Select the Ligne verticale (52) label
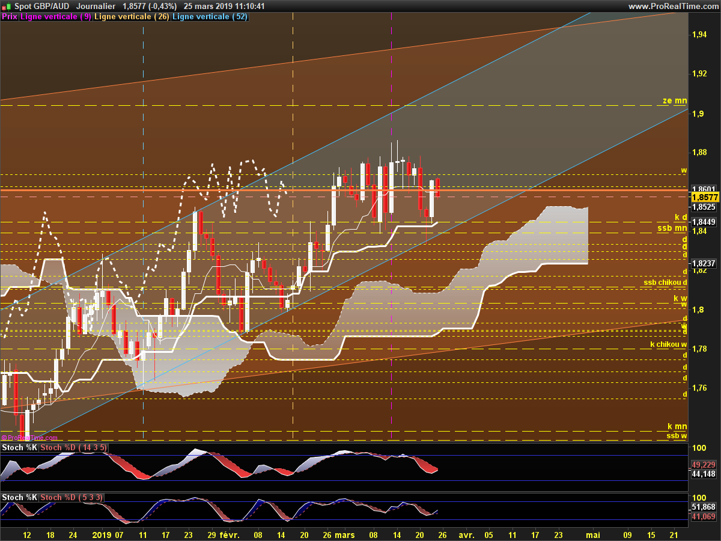 210,17
